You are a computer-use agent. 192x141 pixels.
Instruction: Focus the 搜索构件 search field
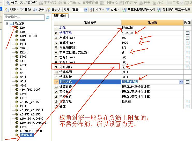click(24, 17)
